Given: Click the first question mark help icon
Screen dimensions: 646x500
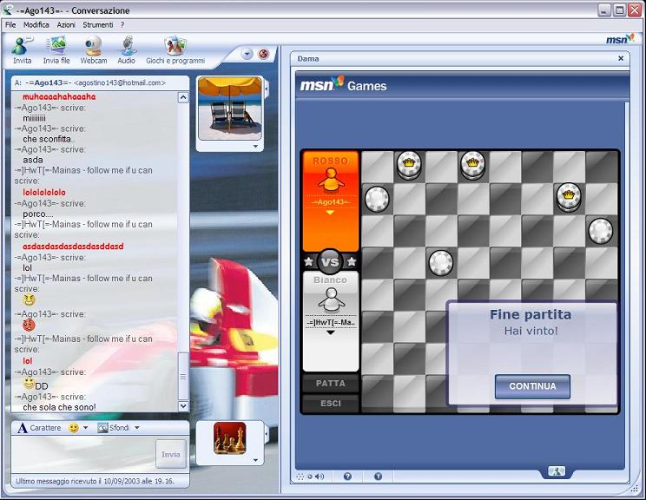Looking at the screenshot, I should (347, 477).
